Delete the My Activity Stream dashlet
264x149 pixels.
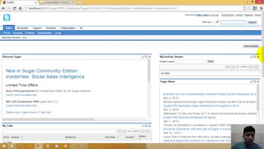[x=258, y=57]
